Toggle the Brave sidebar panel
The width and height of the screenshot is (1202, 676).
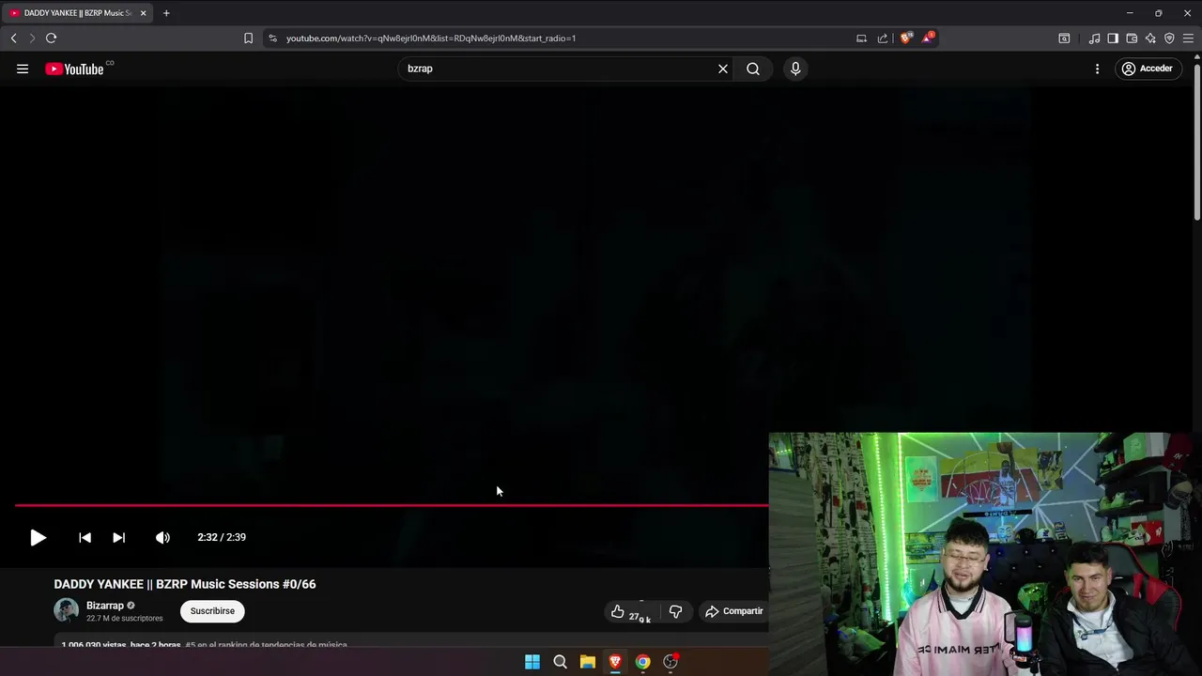click(1113, 38)
